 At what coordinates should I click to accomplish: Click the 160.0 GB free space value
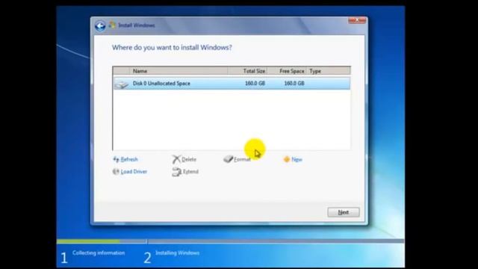point(294,83)
